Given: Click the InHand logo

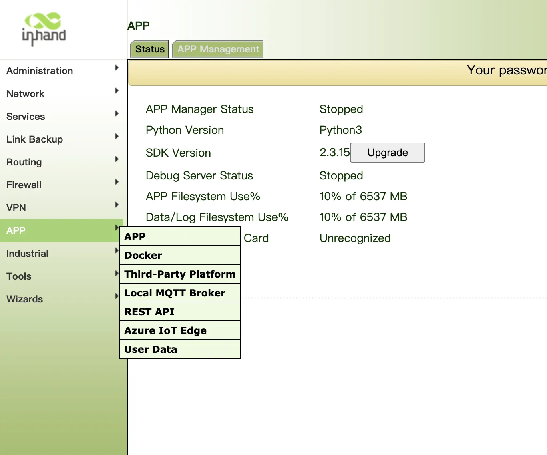Looking at the screenshot, I should [44, 29].
